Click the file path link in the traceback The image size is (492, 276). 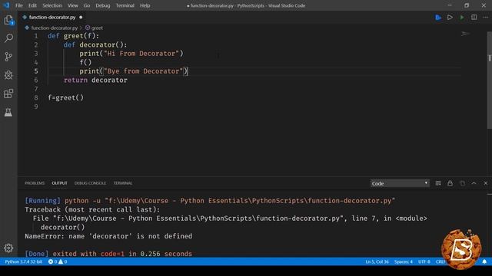[199, 219]
